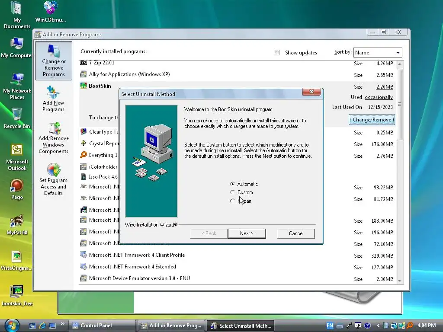Viewport: 443px width, 332px height.
Task: Select Change or Remove Programs sidebar icon
Action: point(54,61)
